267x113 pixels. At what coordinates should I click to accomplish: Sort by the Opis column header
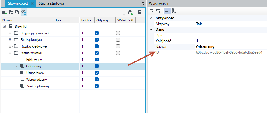[66, 20]
